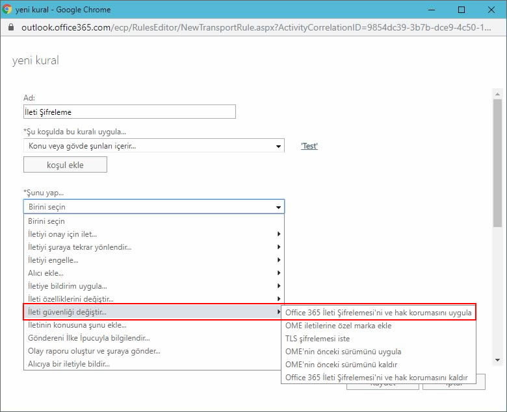Open the 'Test' keyword link
This screenshot has height=412, width=507.
pos(309,146)
